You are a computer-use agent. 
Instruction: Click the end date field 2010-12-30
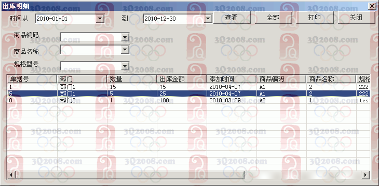(x=174, y=19)
